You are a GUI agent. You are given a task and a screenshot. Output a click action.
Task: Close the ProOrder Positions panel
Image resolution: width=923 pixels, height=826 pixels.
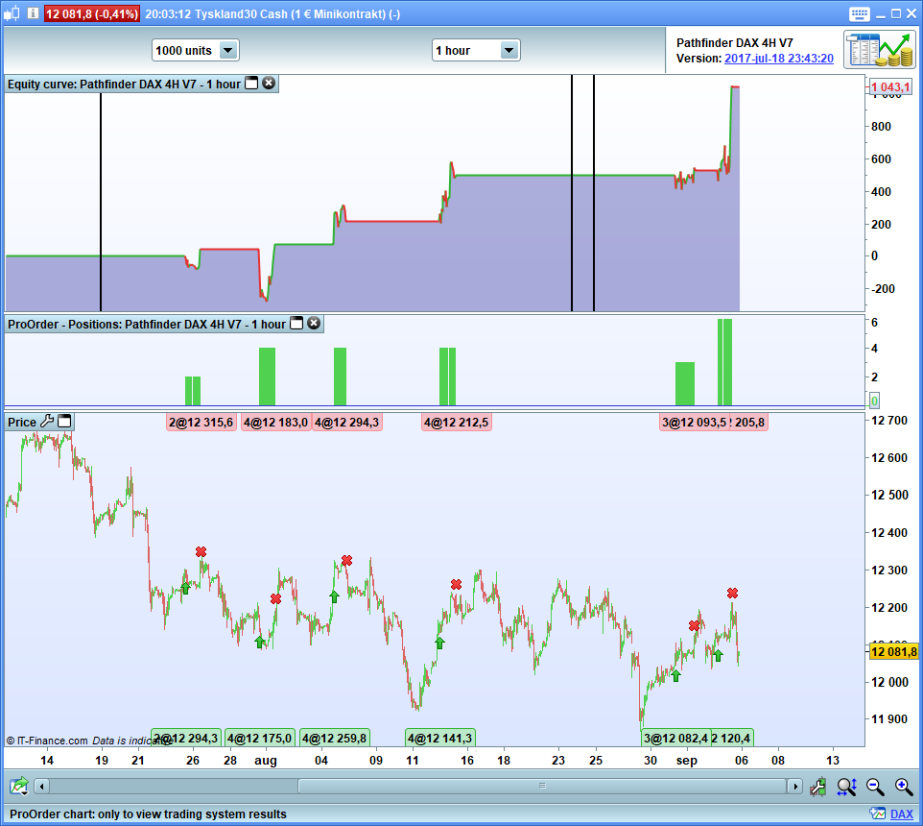point(314,323)
